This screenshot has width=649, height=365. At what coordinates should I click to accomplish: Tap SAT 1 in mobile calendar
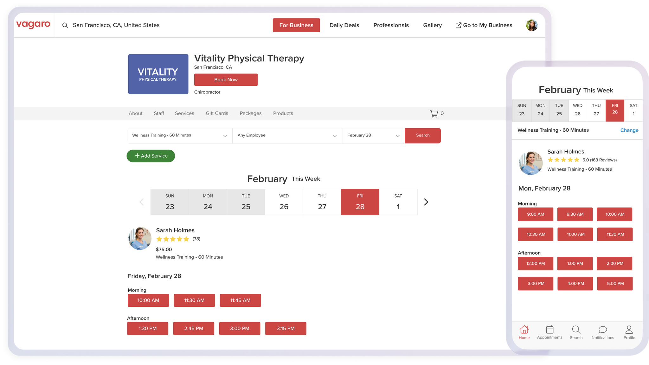click(x=633, y=110)
